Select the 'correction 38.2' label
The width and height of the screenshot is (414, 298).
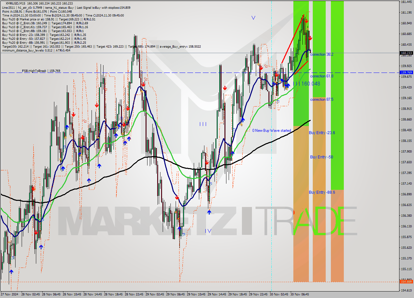click(x=321, y=54)
